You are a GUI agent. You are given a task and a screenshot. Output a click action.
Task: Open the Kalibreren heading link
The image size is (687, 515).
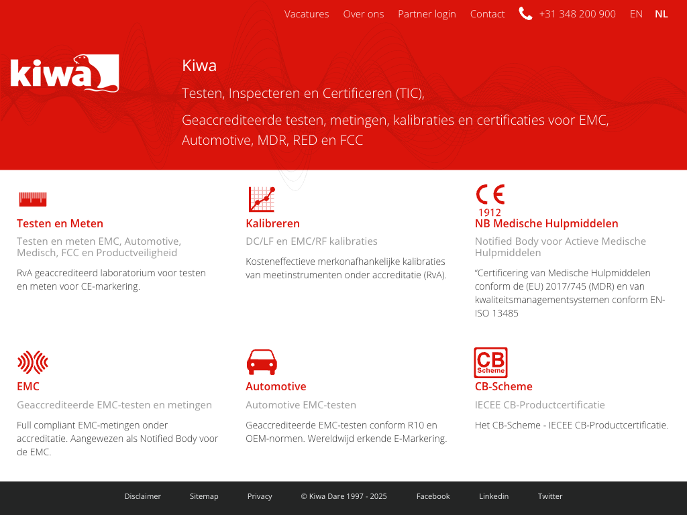272,223
